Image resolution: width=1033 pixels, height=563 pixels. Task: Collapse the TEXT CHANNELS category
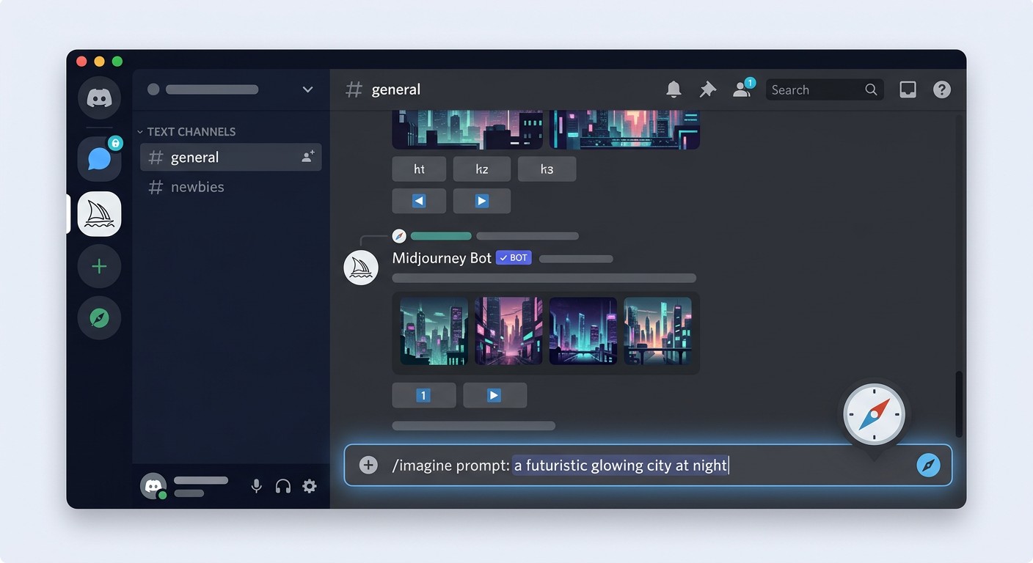(x=187, y=132)
